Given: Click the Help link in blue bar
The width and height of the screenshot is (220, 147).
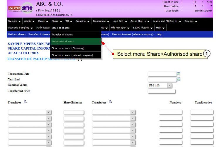Looking at the screenshot, I should pyautogui.click(x=159, y=34).
